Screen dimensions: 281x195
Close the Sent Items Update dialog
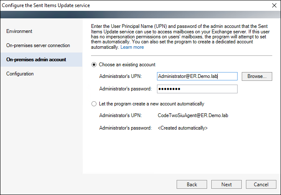274,5
